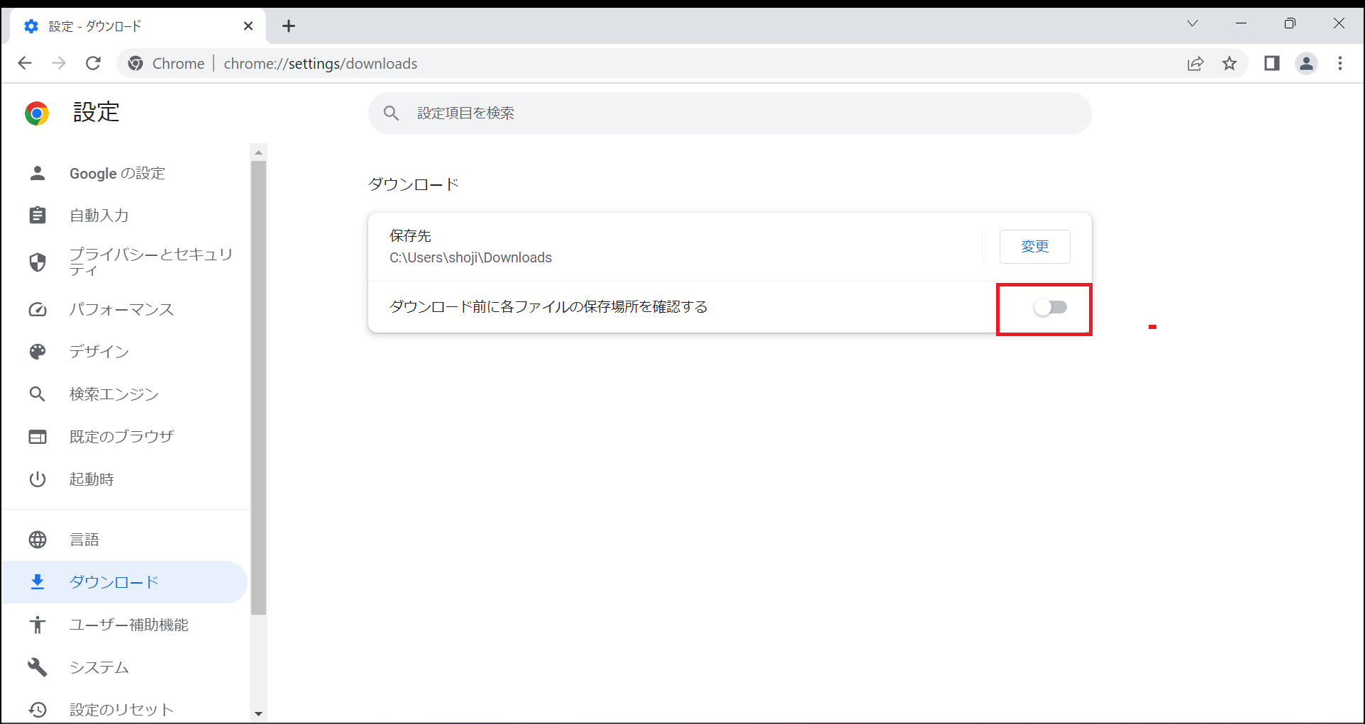
Task: Click the システム wrench icon
Action: tap(37, 667)
